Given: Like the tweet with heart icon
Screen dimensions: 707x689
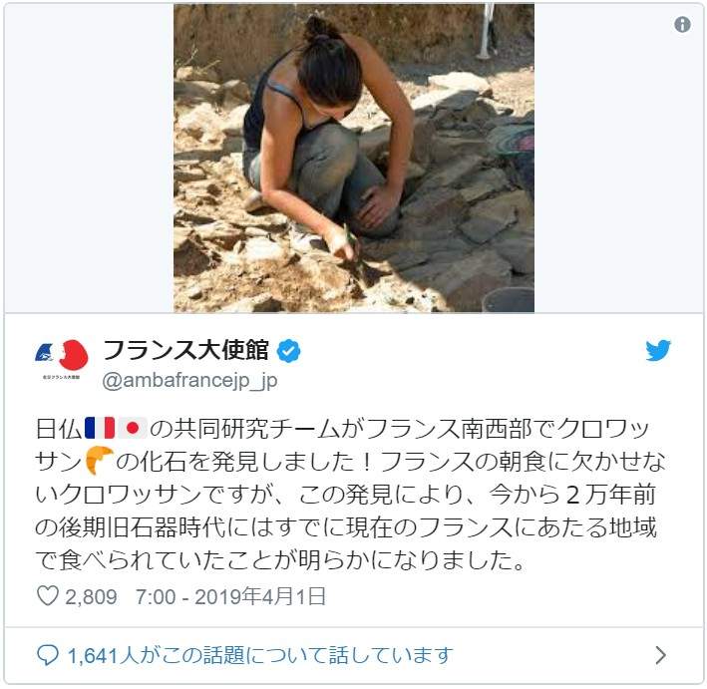Looking at the screenshot, I should point(47,595).
